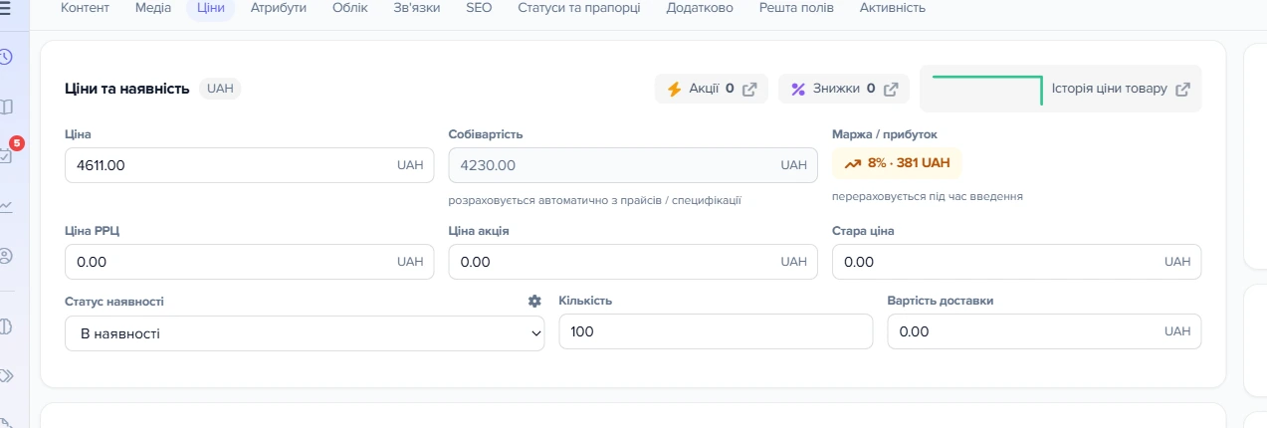Image resolution: width=1267 pixels, height=428 pixels.
Task: Open the analytics chart sidebar icon
Action: [5, 206]
